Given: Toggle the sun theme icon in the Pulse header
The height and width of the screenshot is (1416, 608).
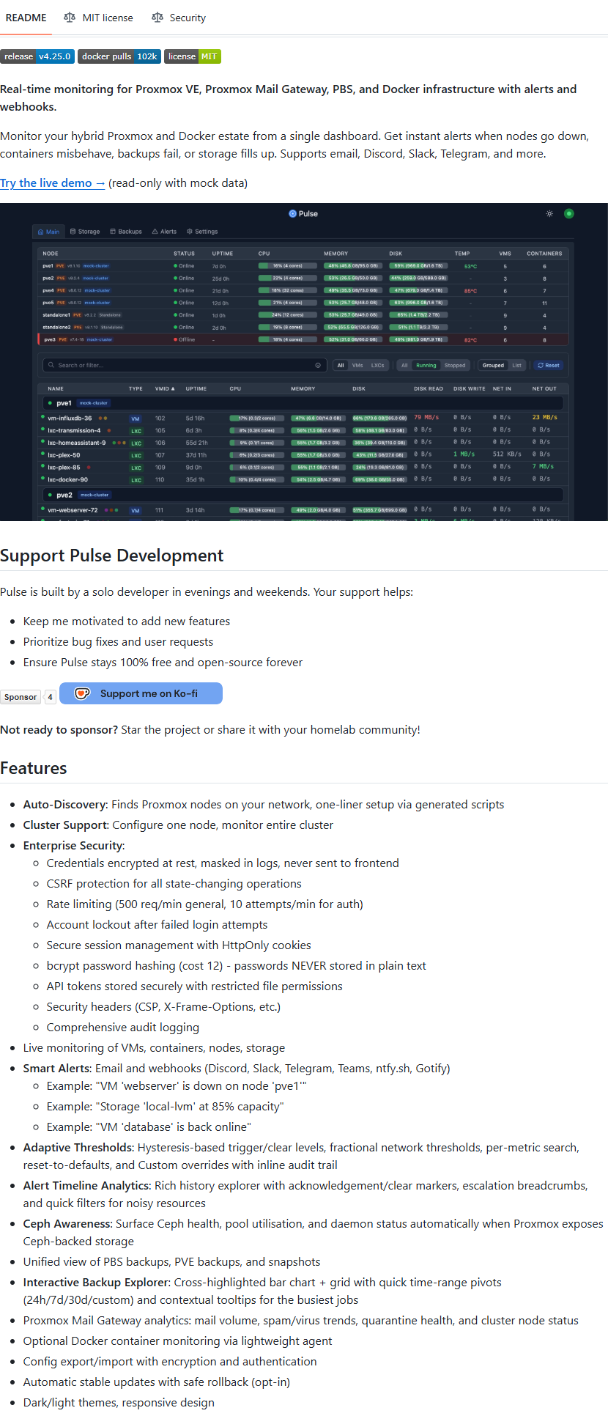Looking at the screenshot, I should pos(549,214).
